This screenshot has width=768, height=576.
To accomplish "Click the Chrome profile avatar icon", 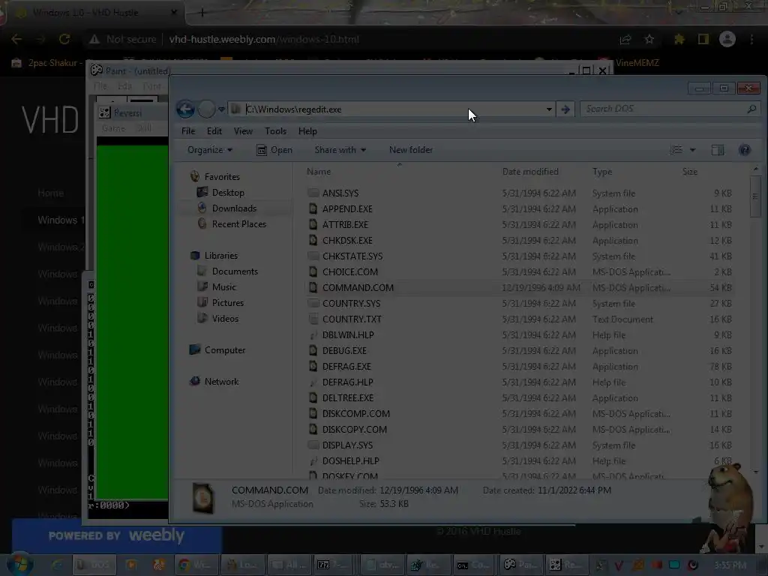I will 727,39.
